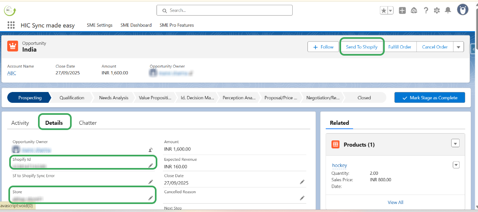Click the Products related list icon
Image resolution: width=478 pixels, height=212 pixels.
coord(335,144)
